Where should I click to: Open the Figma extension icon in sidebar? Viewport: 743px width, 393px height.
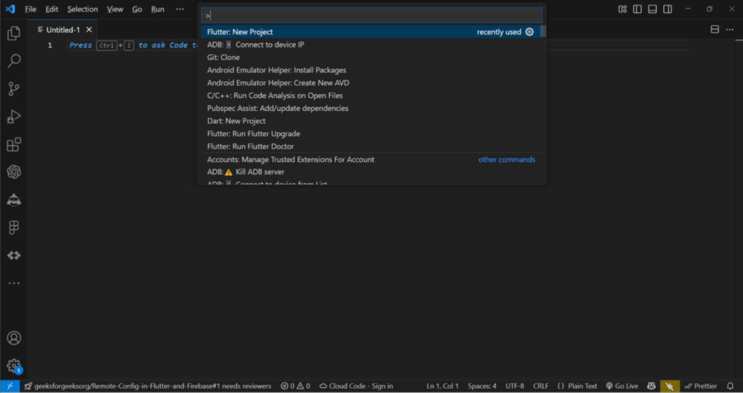tap(14, 227)
